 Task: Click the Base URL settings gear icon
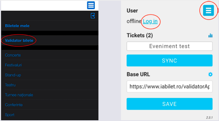pos(210,74)
